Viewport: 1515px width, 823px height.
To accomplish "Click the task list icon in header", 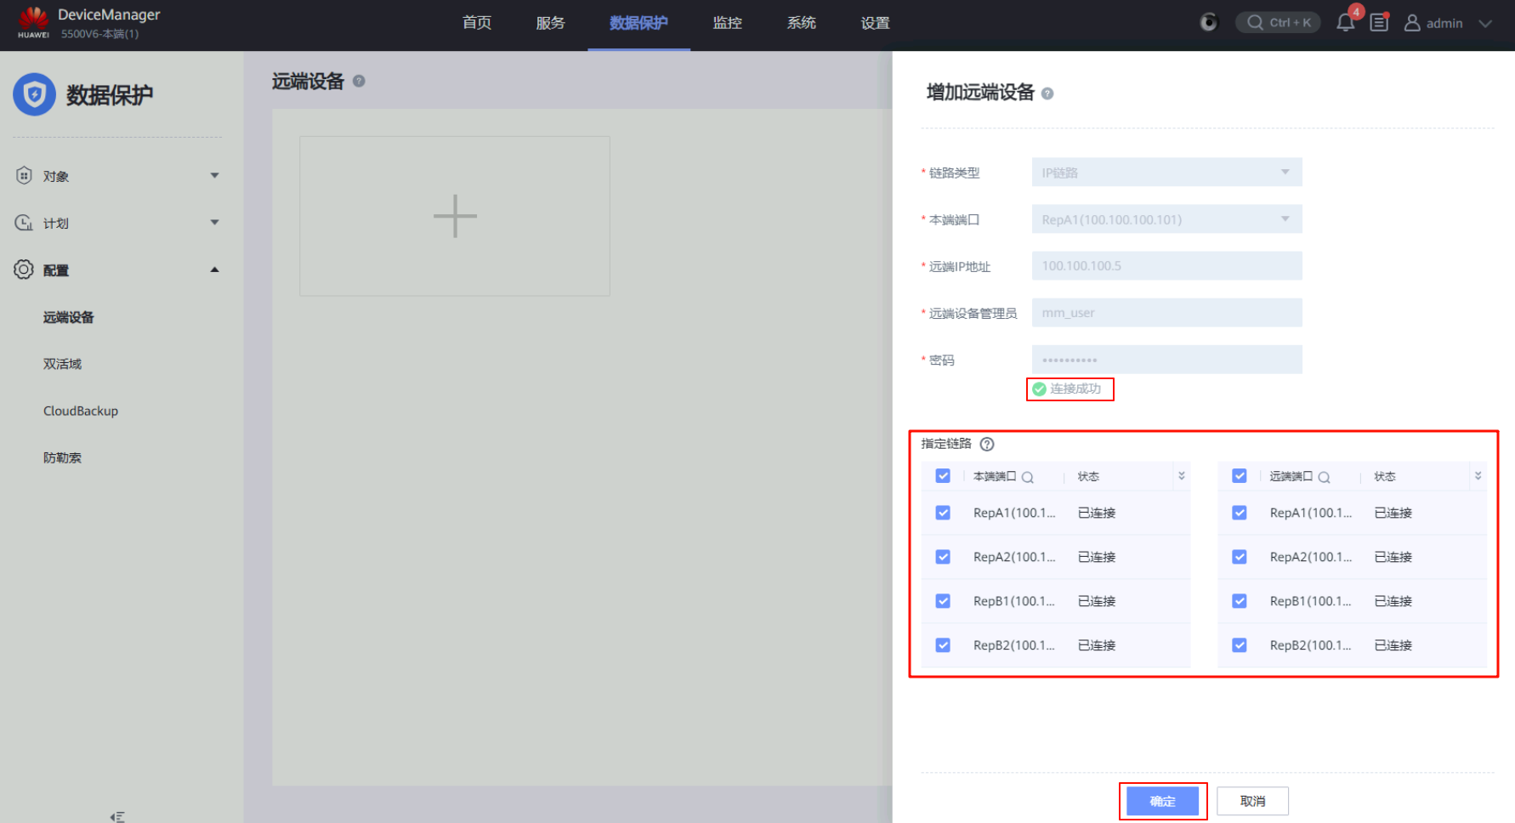I will pyautogui.click(x=1379, y=23).
